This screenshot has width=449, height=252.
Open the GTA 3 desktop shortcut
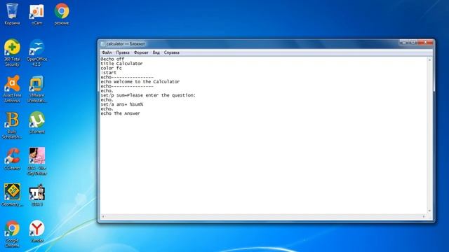coord(37,195)
